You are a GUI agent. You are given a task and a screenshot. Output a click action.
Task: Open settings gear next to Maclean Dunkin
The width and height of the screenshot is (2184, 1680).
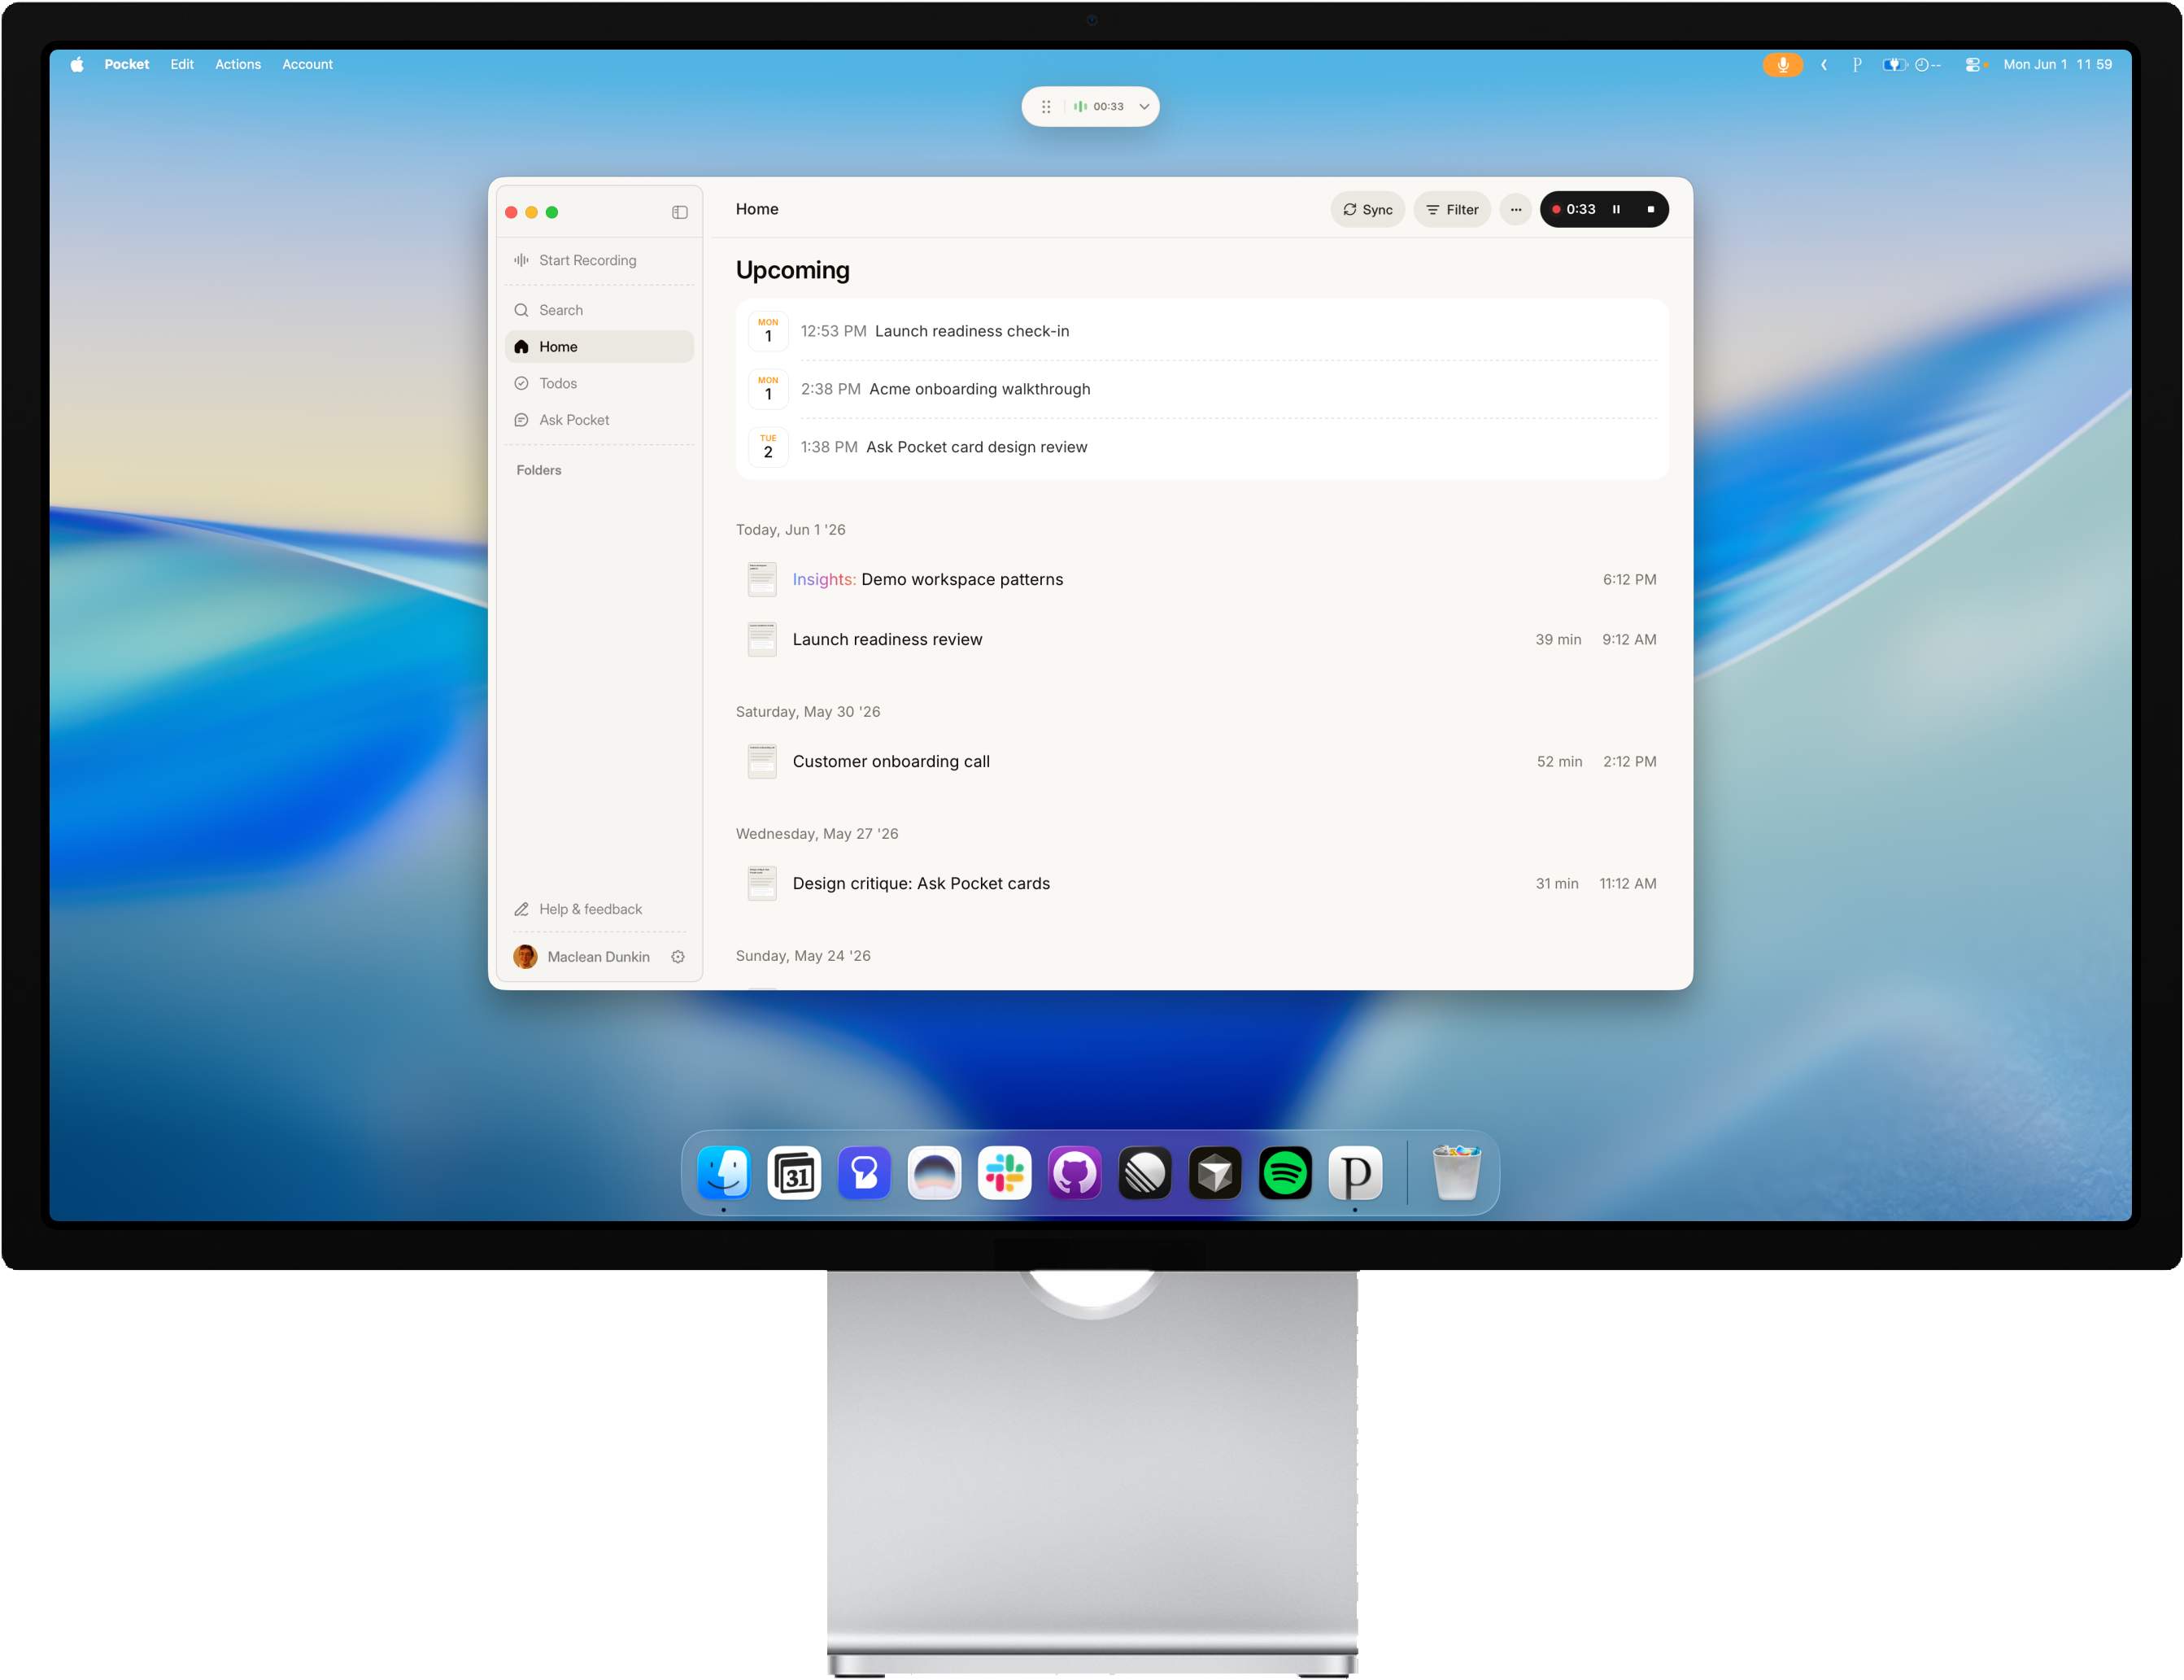(x=678, y=957)
